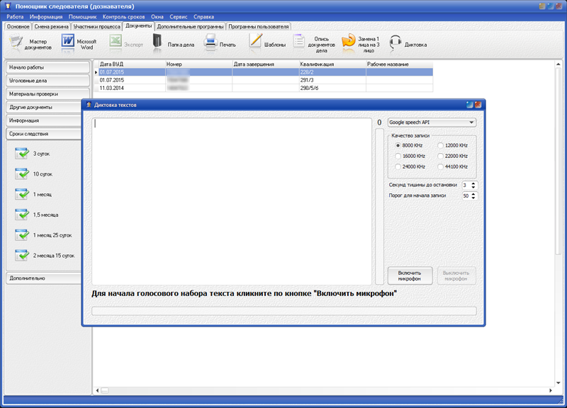Open the Сервис menu

click(x=179, y=16)
